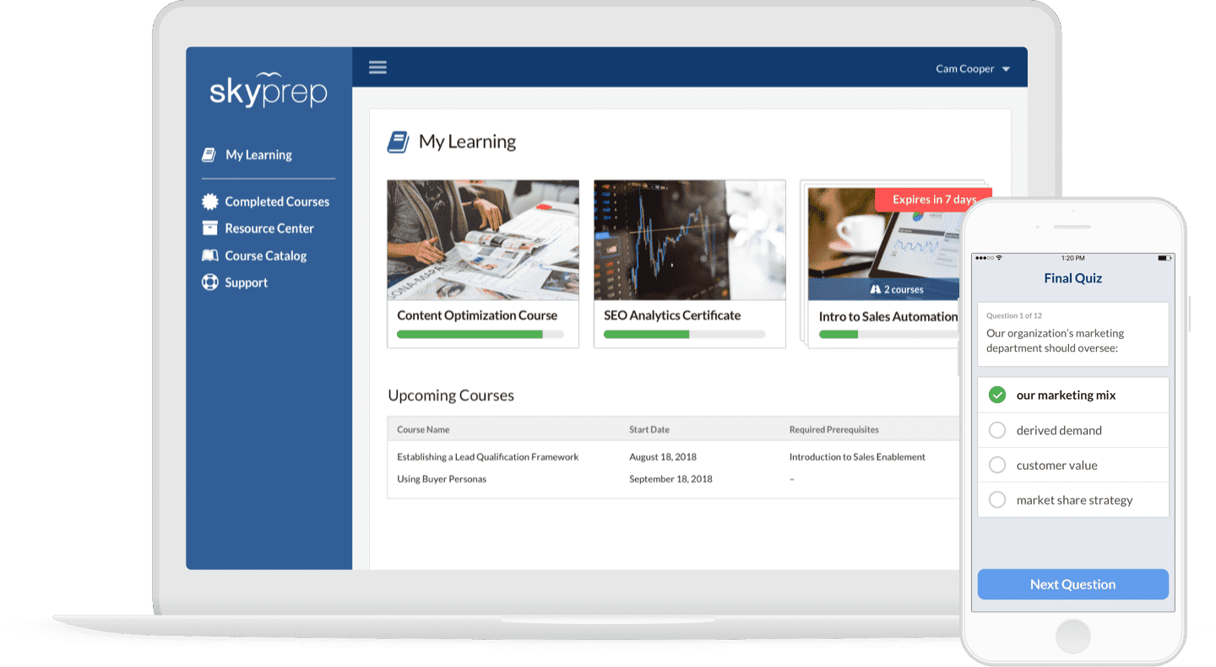Click 'Establishing a Lead Qualification Framework' row

tap(673, 457)
